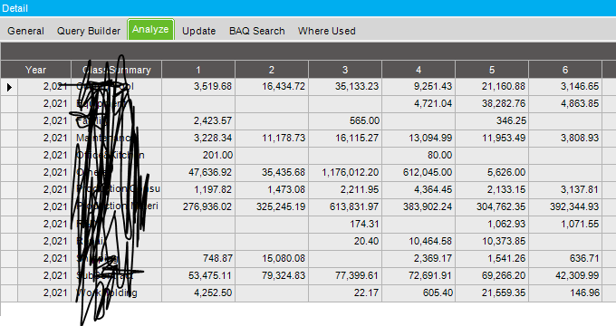Click the cell showing 276,936.02
This screenshot has height=326, width=616.
pos(198,207)
